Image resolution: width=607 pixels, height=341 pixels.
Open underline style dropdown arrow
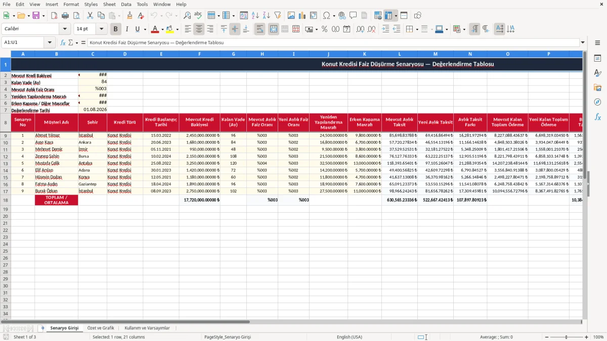click(145, 29)
